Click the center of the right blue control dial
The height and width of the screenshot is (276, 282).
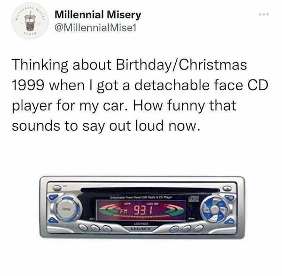214,209
